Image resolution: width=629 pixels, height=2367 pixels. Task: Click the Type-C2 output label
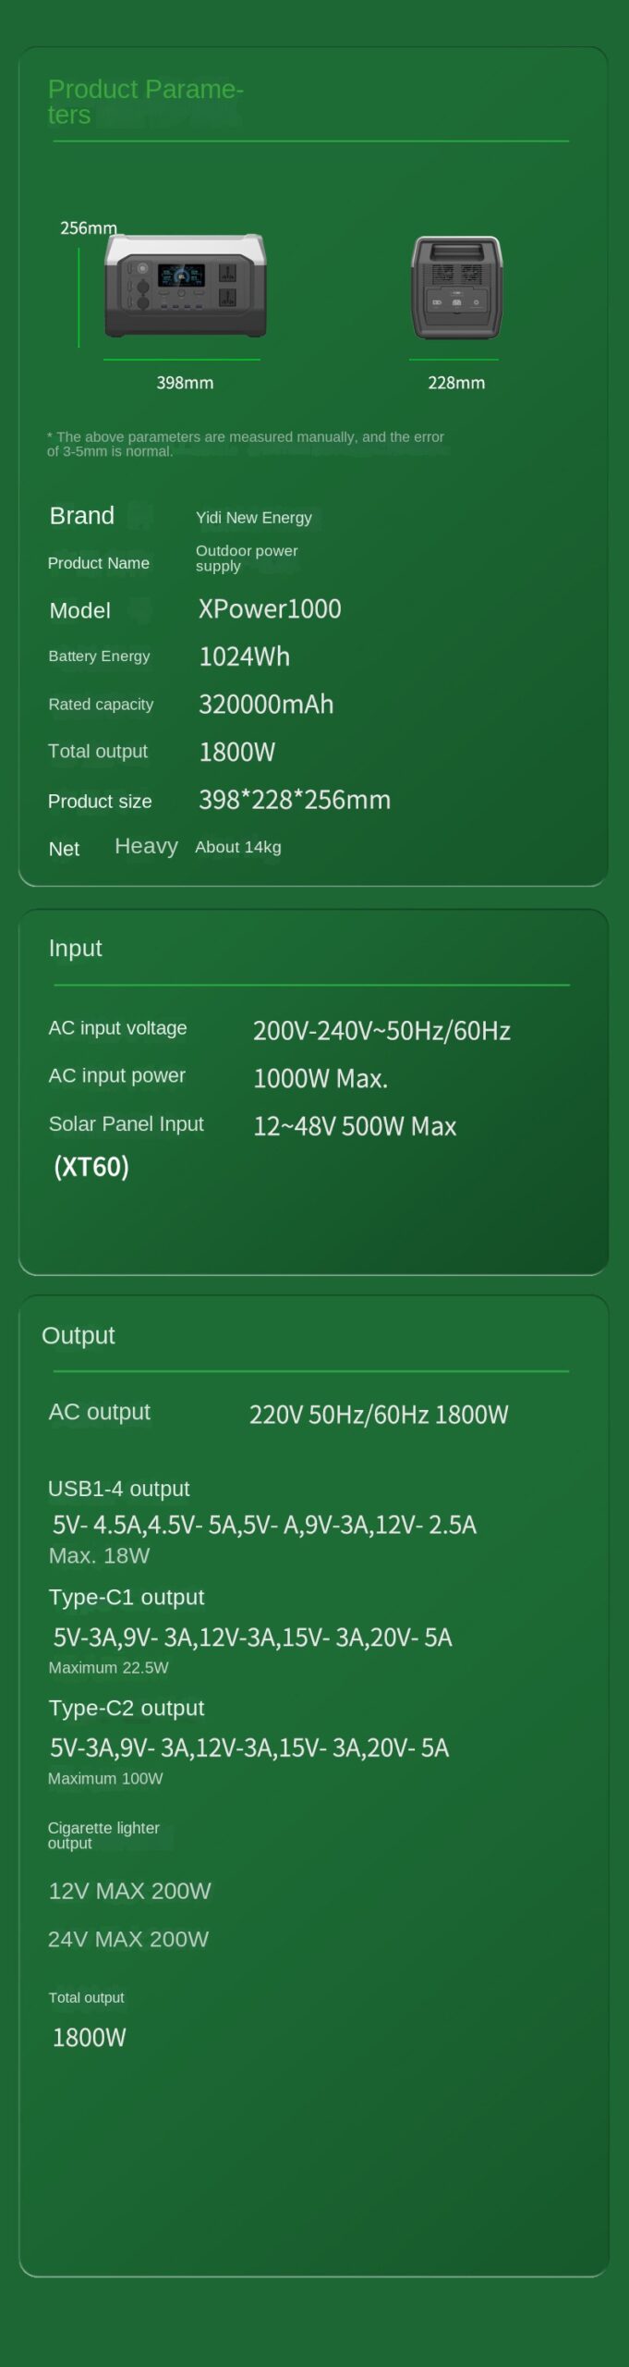(x=127, y=1709)
